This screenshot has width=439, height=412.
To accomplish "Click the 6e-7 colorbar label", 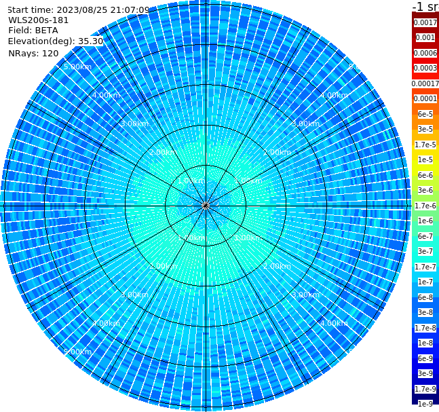I will coord(425,236).
